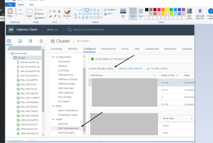The width and height of the screenshot is (213, 143).
Task: Switch to the Summary tab
Action: (57, 49)
